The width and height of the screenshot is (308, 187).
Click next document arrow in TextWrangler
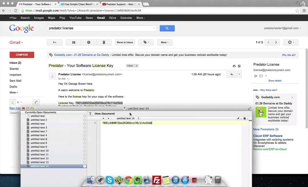point(108,119)
